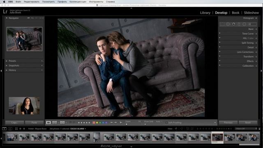Start the impromptu slideshow play button
This screenshot has height=148, width=263.
(121, 123)
